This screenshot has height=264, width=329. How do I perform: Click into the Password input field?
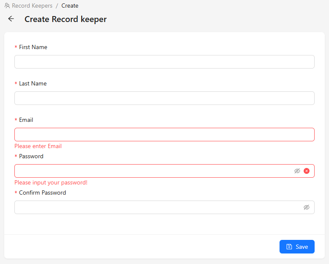(x=153, y=171)
